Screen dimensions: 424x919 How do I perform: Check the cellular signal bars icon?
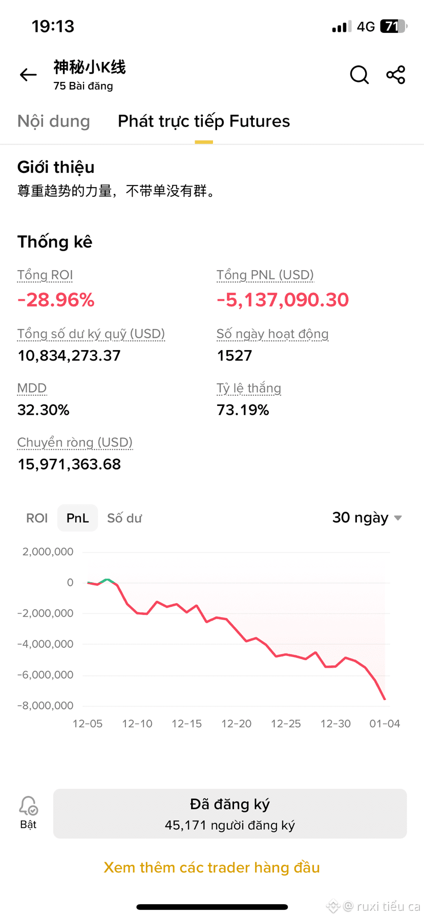tap(341, 26)
